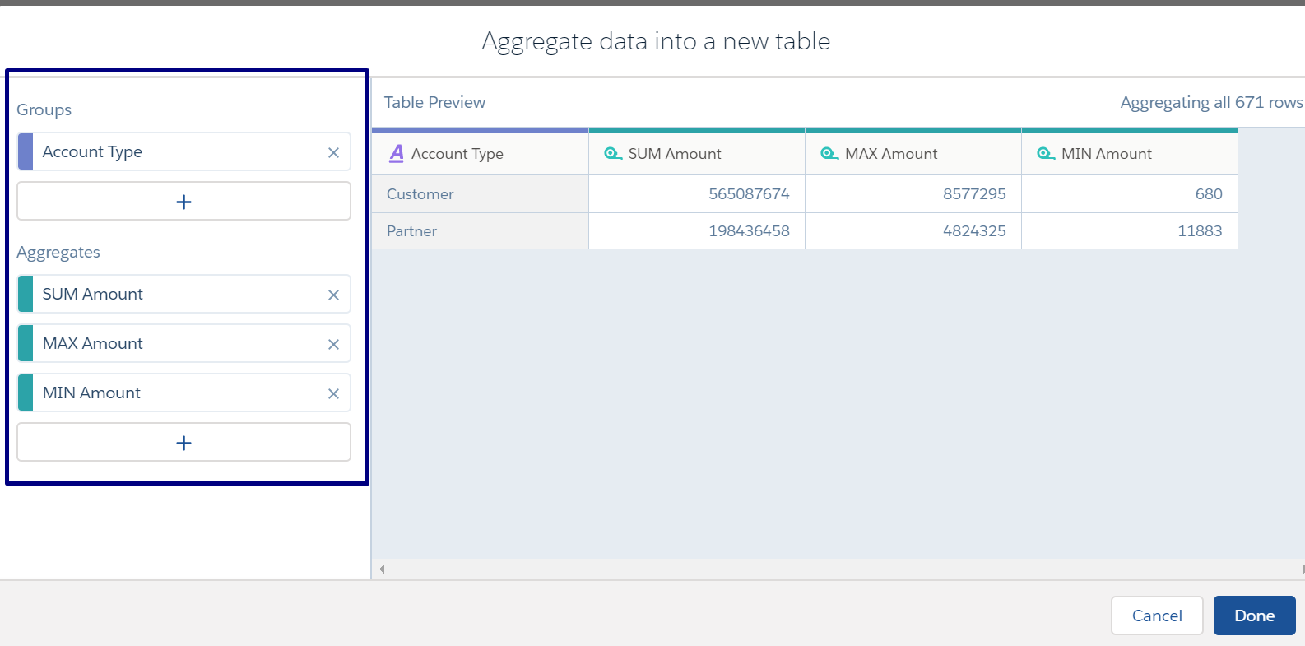Click the MIN Amount column measure icon
Image resolution: width=1305 pixels, height=646 pixels.
[x=1046, y=154]
